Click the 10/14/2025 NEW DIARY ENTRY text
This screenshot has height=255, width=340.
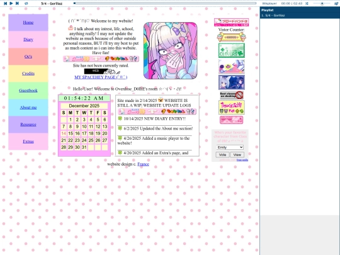point(155,118)
